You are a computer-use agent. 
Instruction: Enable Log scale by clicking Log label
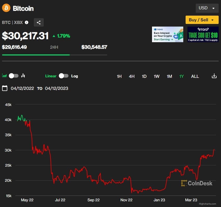coord(74,76)
